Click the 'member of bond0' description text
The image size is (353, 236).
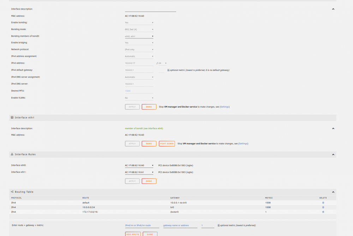point(144,128)
